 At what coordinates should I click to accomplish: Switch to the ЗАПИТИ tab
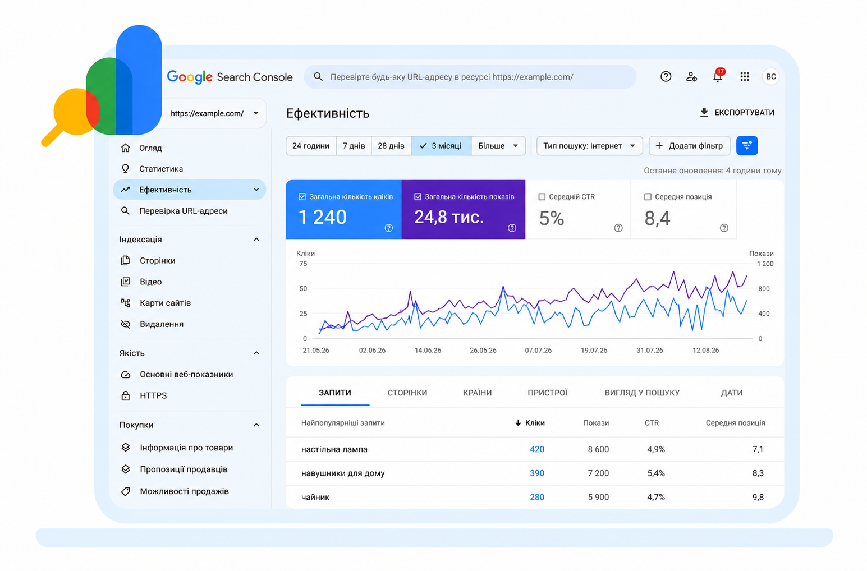pos(335,393)
